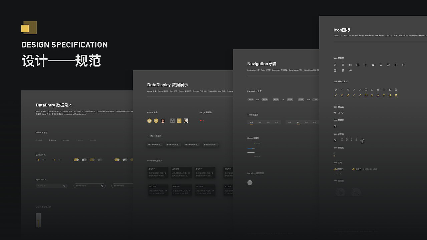
Task: Click 上一页 button beside 25/25 pagination
Action: pos(301,100)
